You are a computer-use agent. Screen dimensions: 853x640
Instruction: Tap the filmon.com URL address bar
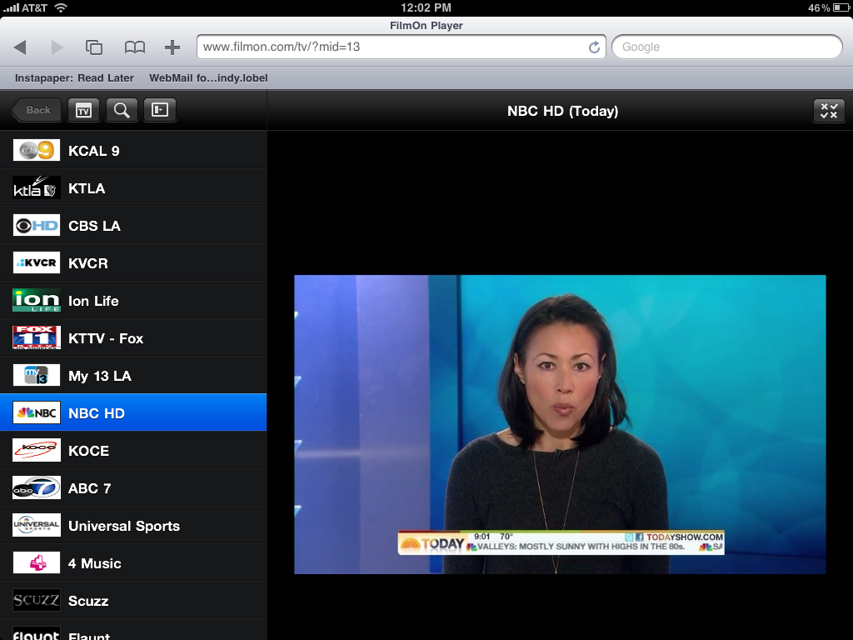390,47
